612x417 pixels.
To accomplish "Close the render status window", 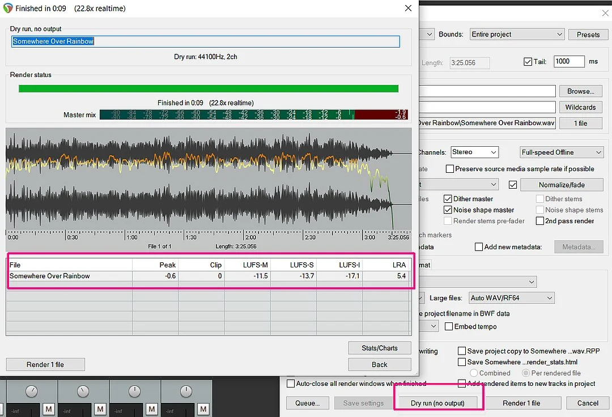I will [407, 8].
